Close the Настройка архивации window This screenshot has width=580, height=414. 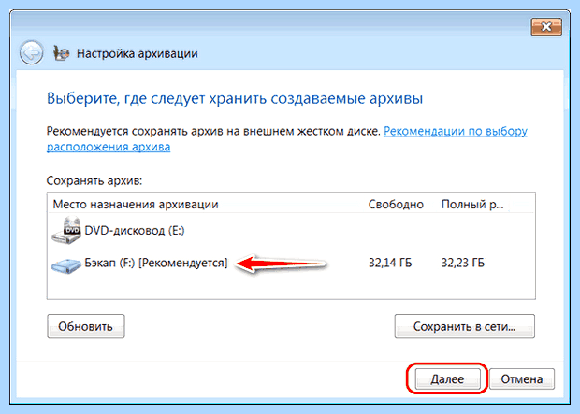coord(546,26)
